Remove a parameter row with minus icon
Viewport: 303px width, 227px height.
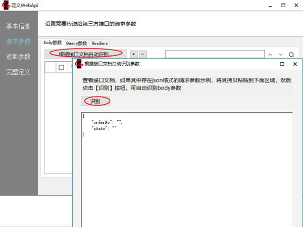tap(142, 54)
